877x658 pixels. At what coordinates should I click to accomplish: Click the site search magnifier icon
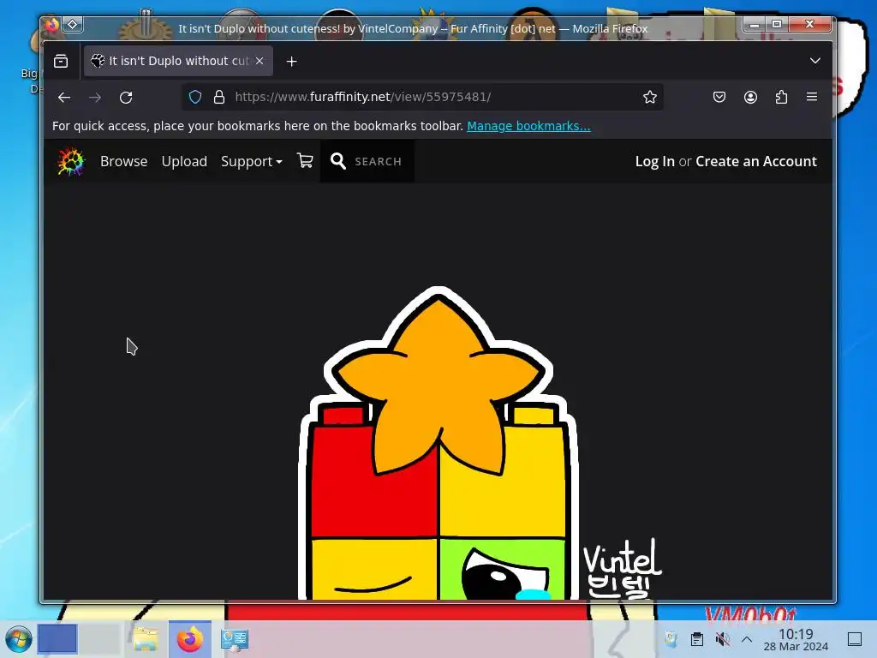(337, 161)
